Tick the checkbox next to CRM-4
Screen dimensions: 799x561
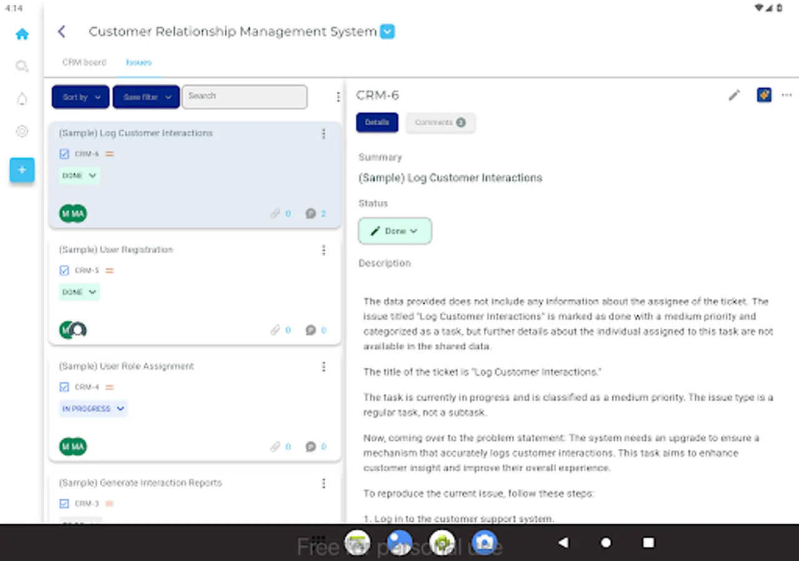pyautogui.click(x=64, y=386)
